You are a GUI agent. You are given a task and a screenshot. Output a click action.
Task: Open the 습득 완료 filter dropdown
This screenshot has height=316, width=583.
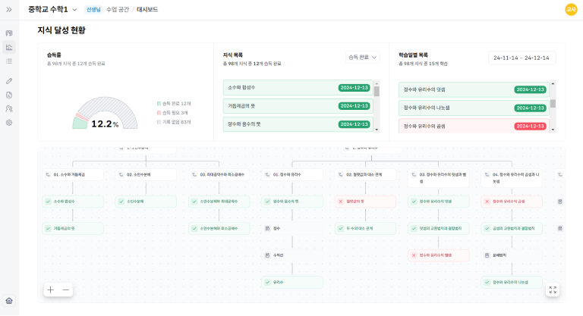[362, 57]
